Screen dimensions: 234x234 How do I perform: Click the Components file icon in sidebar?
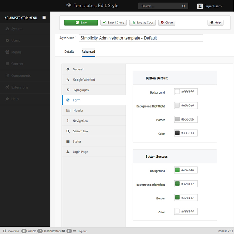click(7, 75)
